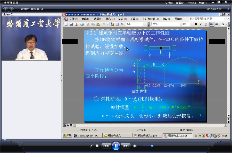Stop the video with the square button
The height and width of the screenshot is (153, 232).
pyautogui.click(x=97, y=146)
